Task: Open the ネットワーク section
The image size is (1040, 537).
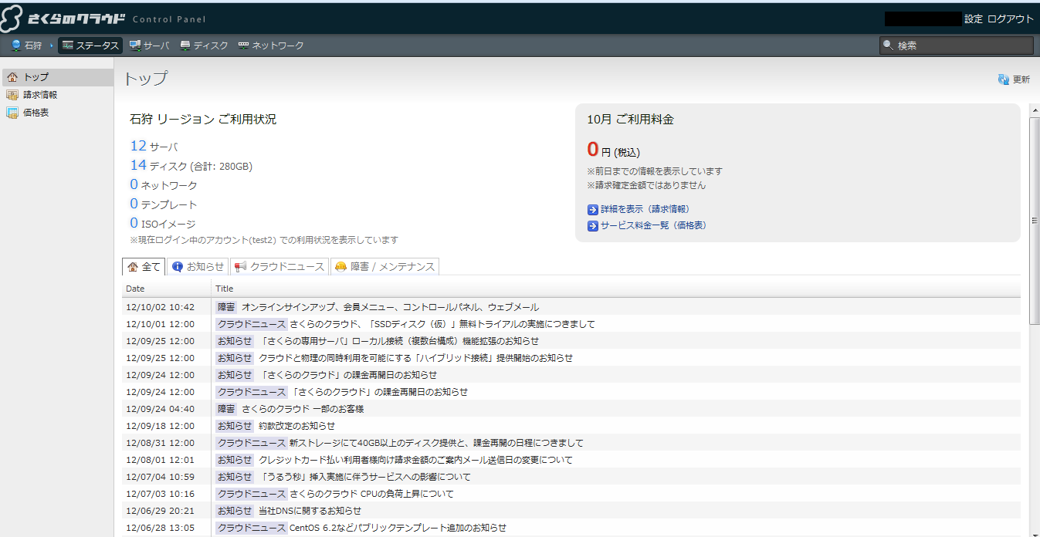Action: [x=271, y=46]
